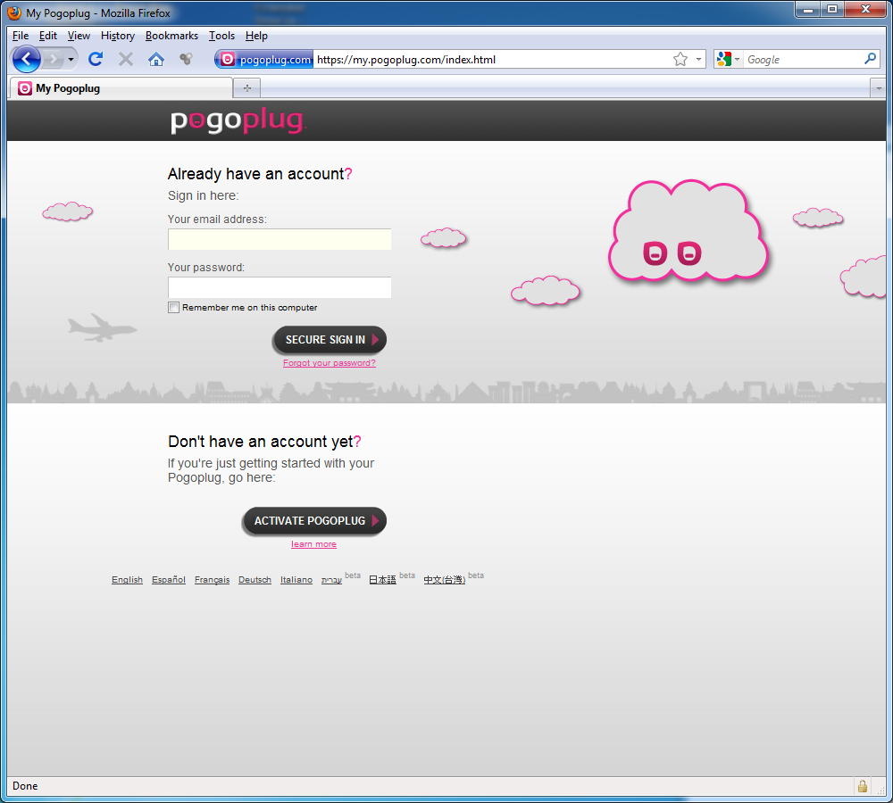Open the URL bar history dropdown arrow

[x=699, y=59]
